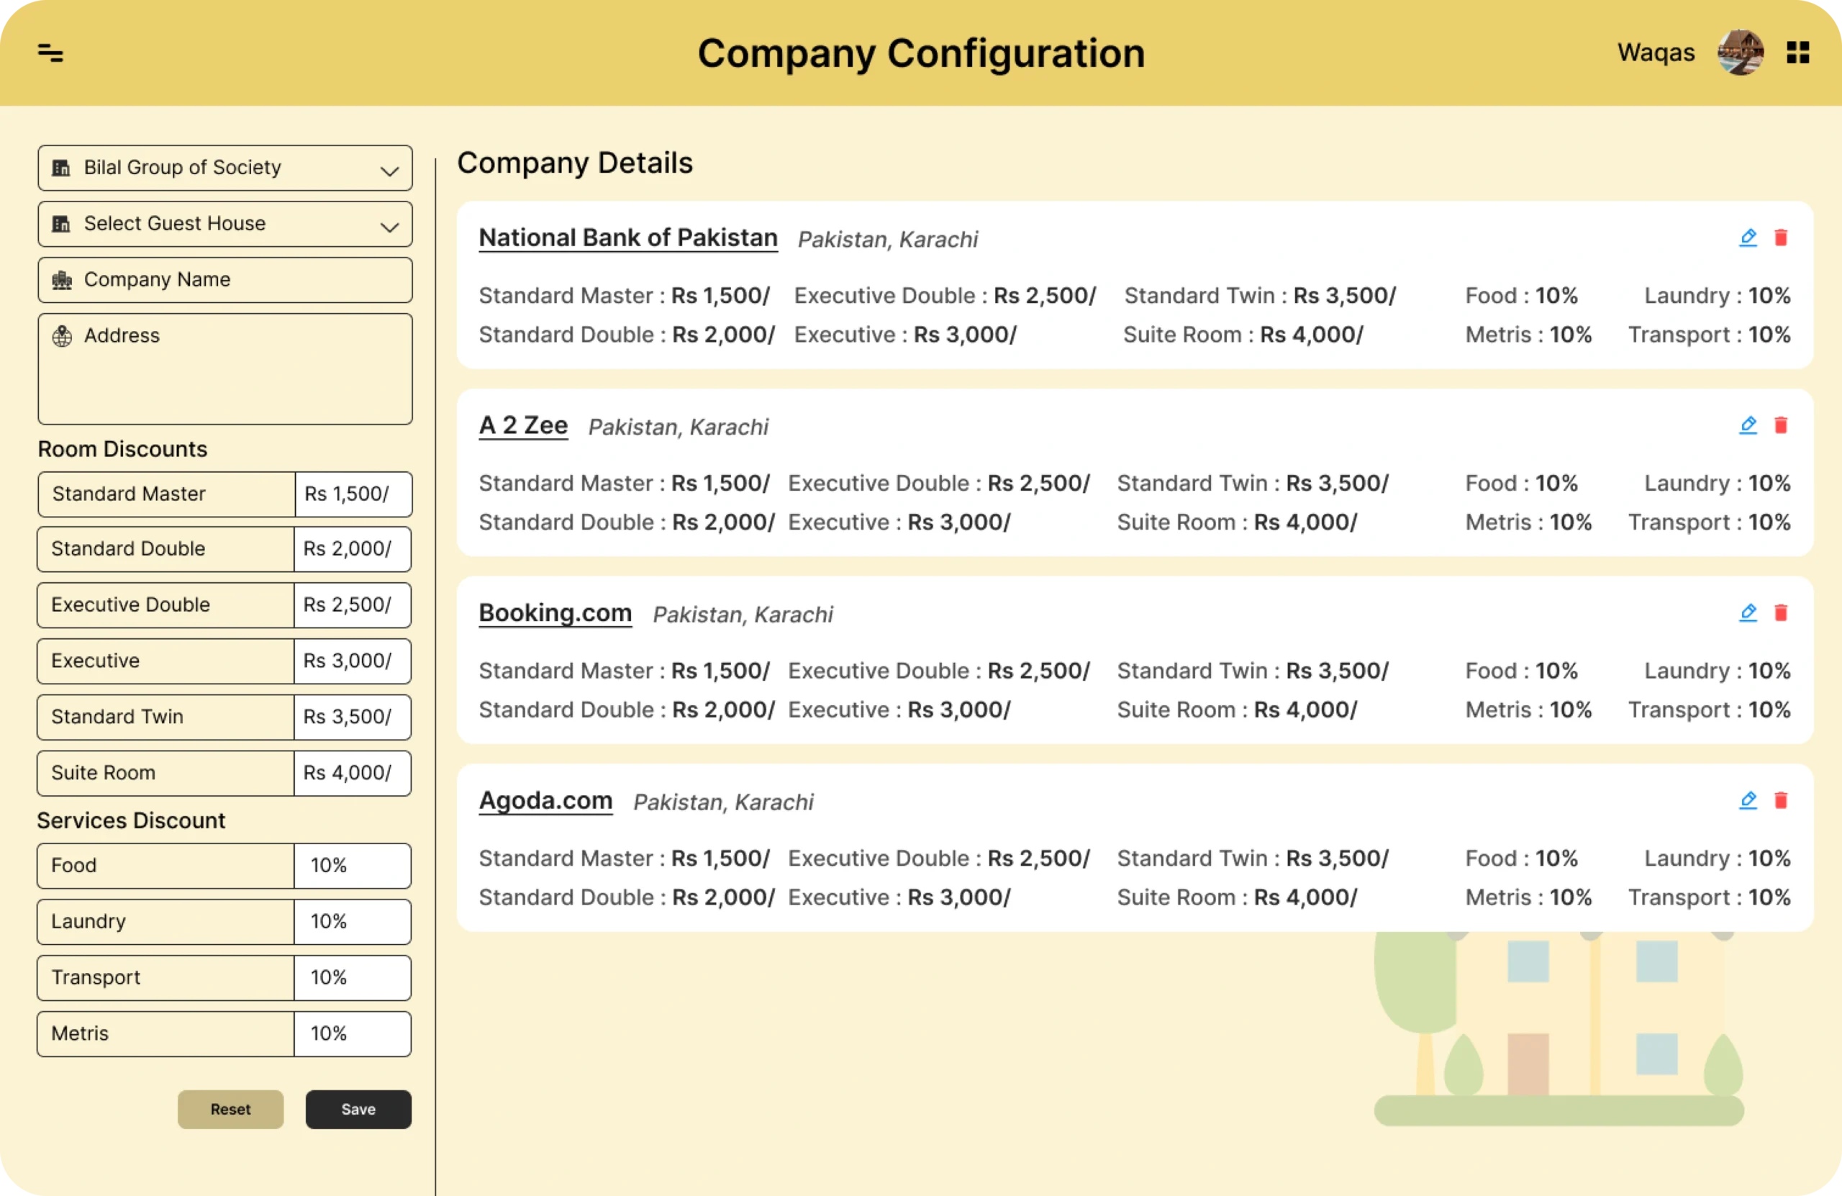Open Agoda.com company link
This screenshot has width=1842, height=1196.
coord(545,799)
